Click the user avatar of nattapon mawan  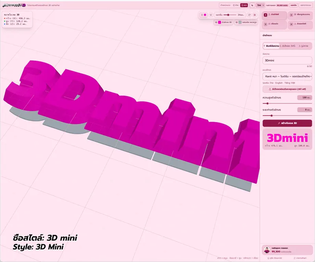267,250
